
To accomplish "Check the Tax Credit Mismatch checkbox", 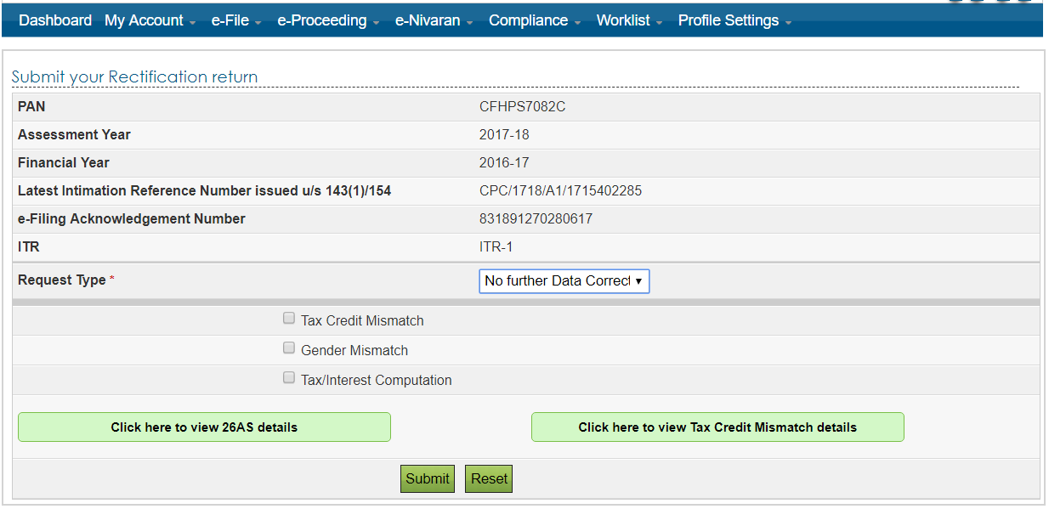I will (289, 317).
